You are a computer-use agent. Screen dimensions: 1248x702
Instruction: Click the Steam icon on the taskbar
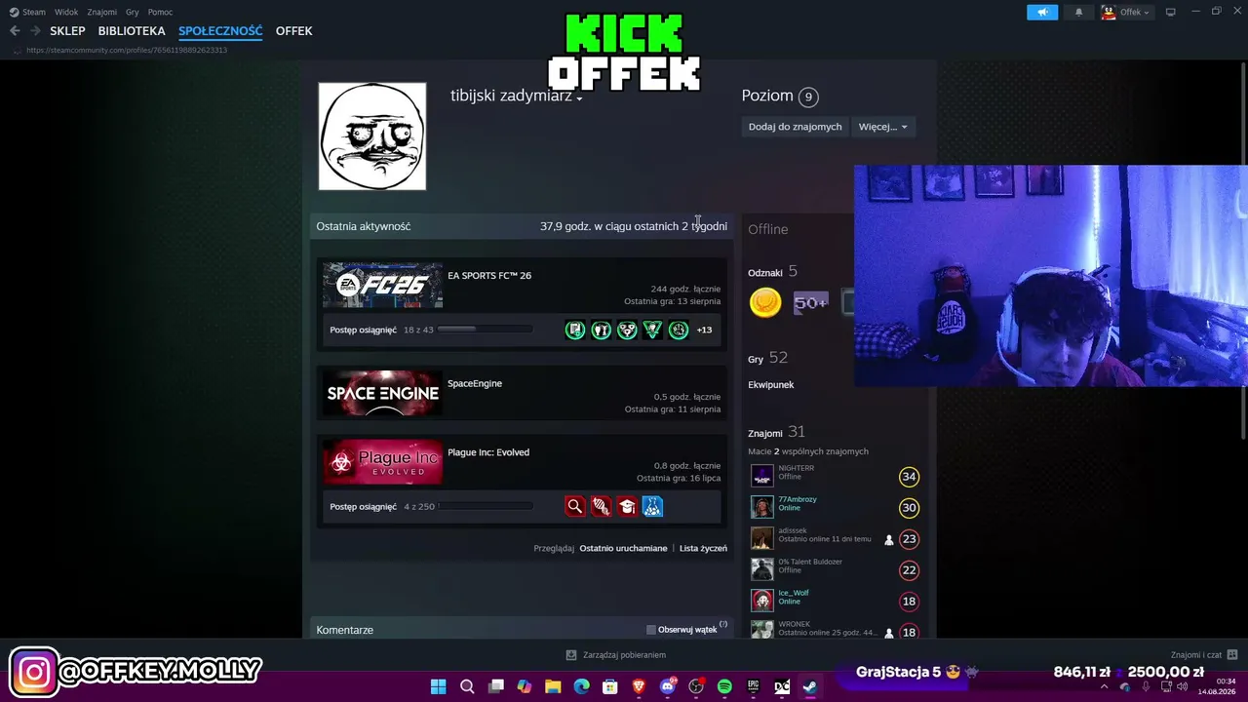point(810,686)
